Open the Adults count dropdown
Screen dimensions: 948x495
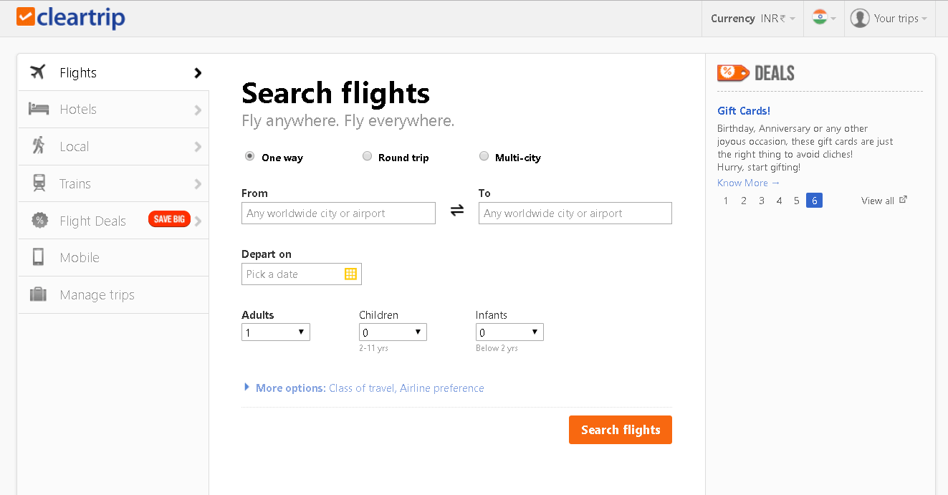point(276,332)
